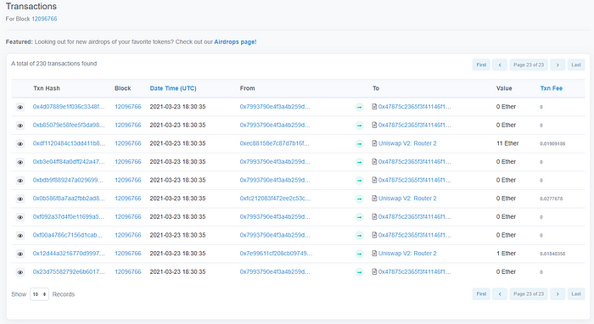Viewport: 594px width, 324px height.
Task: Toggle Txn Fee column header
Action: coord(552,88)
